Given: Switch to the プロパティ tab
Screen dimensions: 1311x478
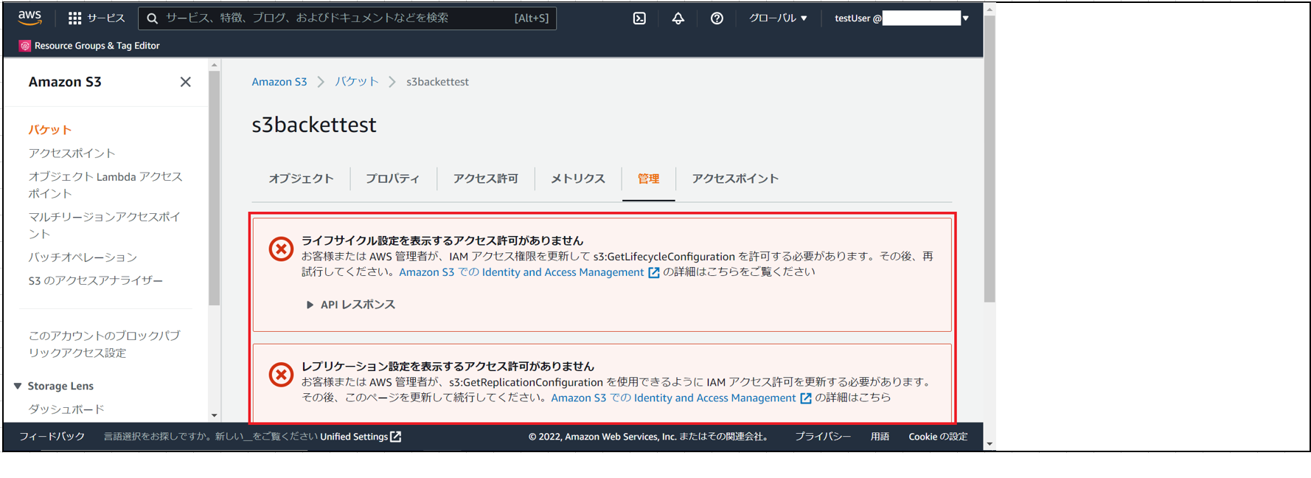Looking at the screenshot, I should [x=392, y=179].
